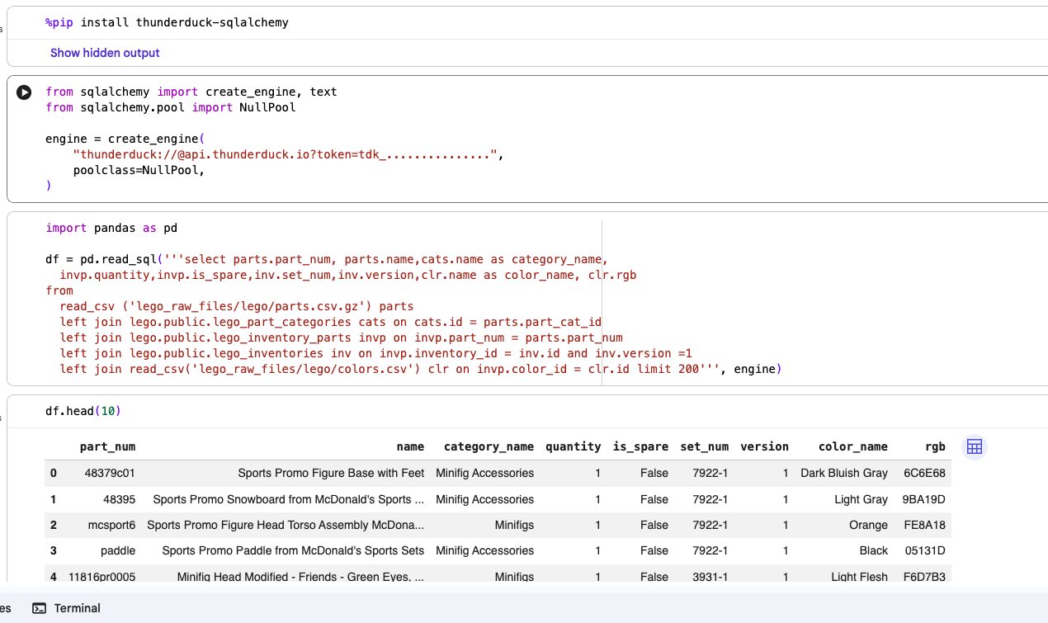Select the part_num column header
Viewport: 1048px width, 623px height.
point(107,446)
